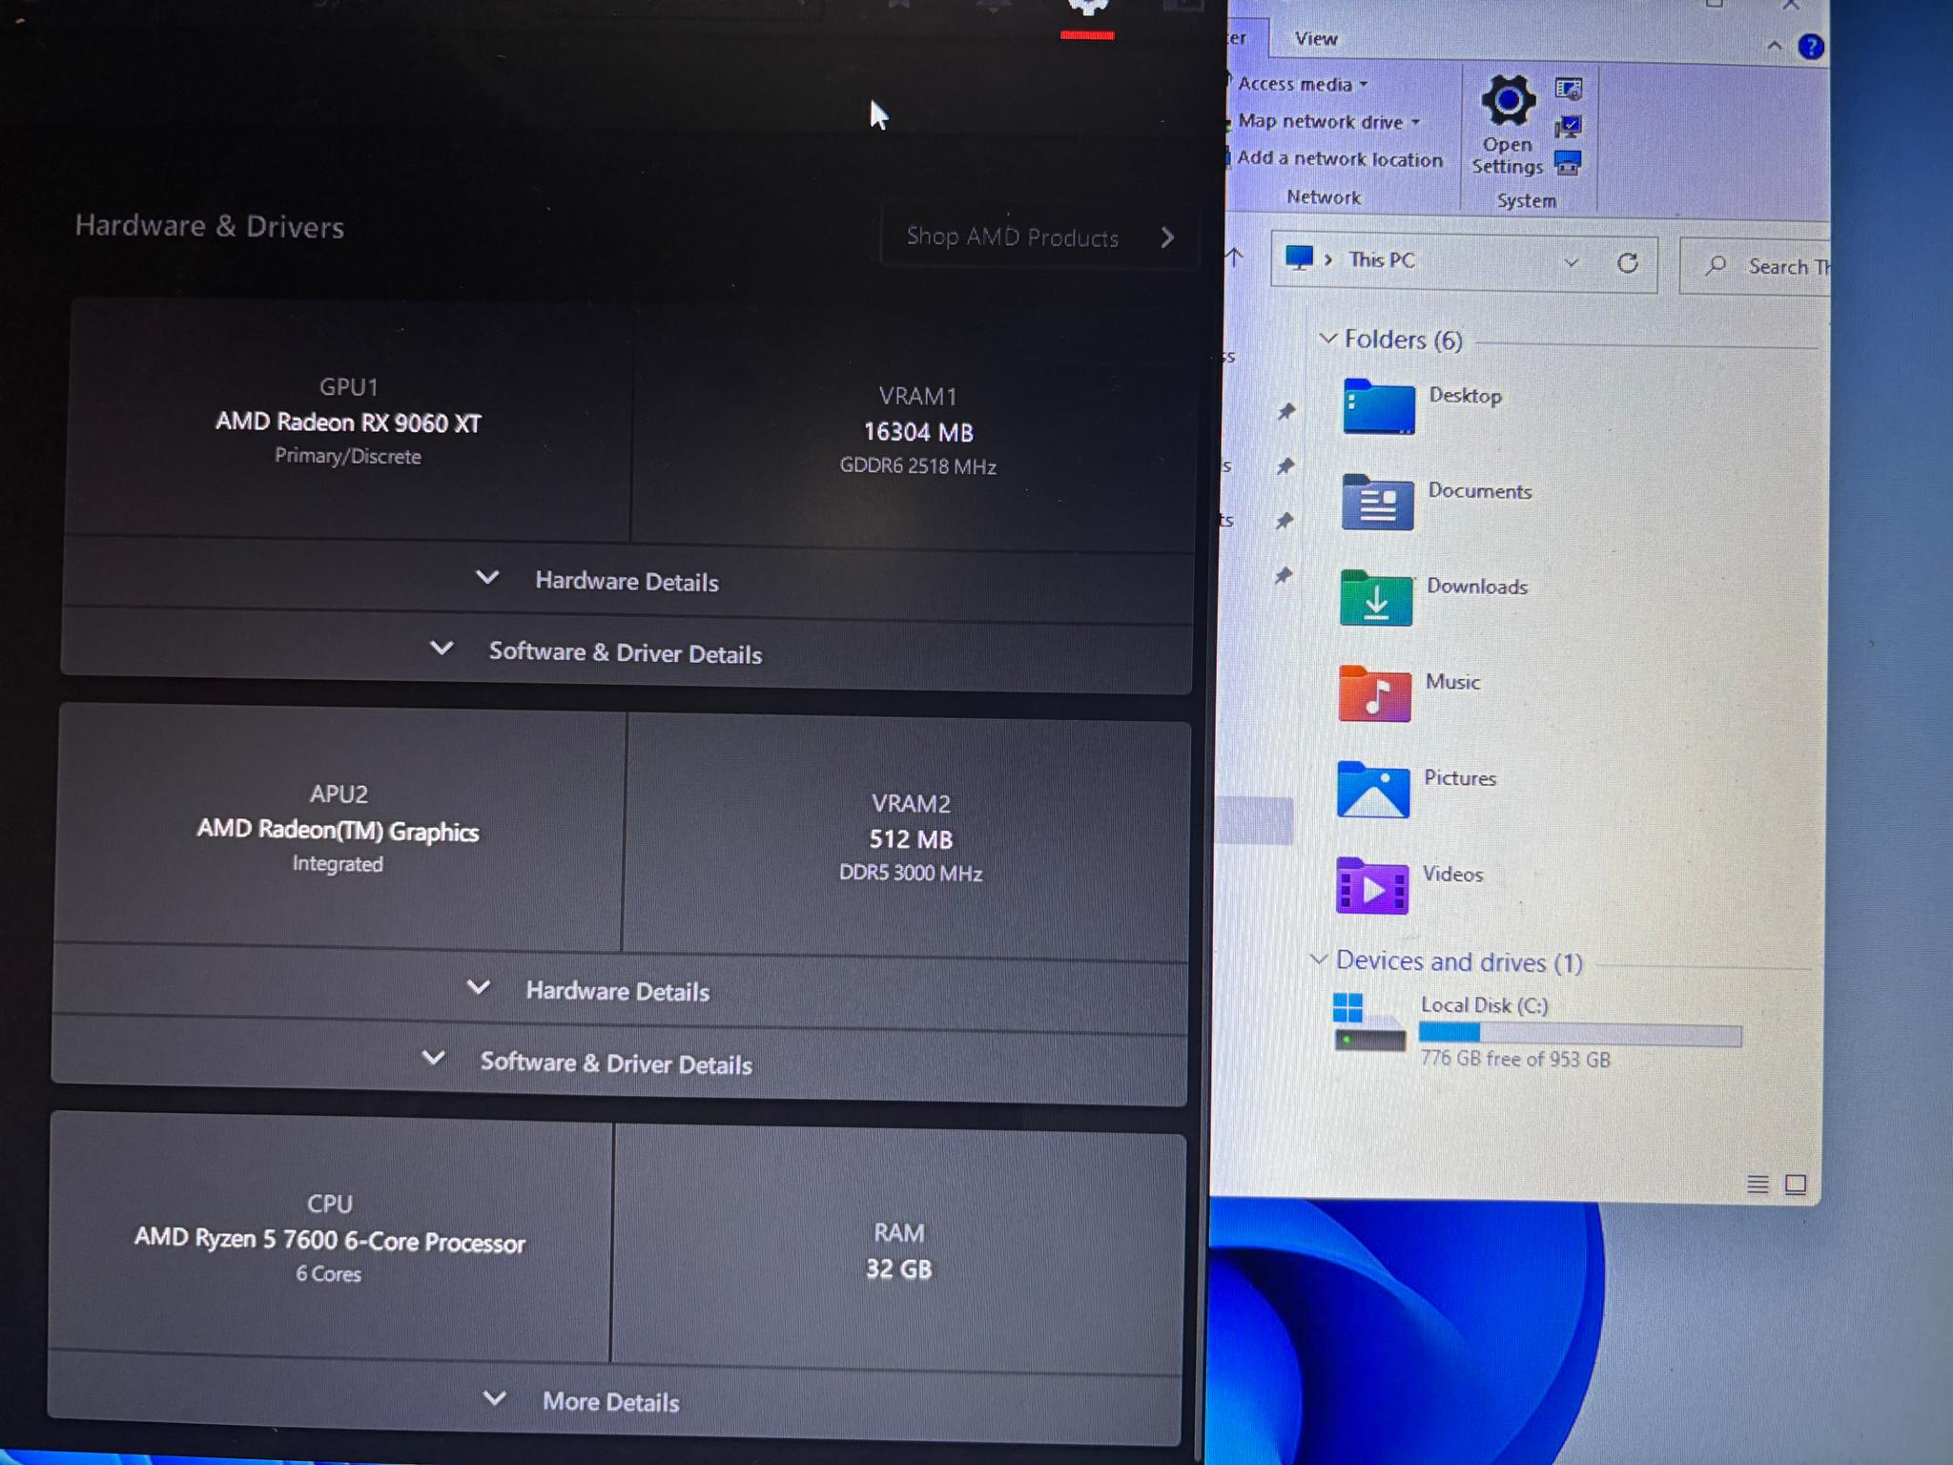Expand GPU1 Hardware Details

tap(627, 581)
